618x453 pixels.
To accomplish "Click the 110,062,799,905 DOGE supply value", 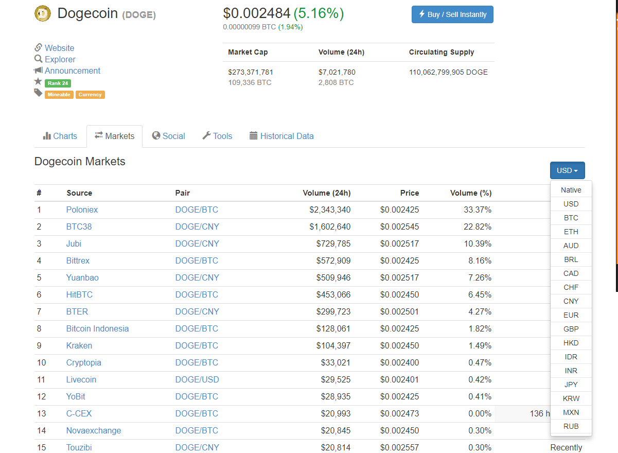I will pyautogui.click(x=448, y=72).
